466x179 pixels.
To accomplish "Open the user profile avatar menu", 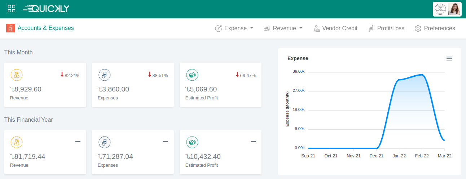I will point(454,9).
